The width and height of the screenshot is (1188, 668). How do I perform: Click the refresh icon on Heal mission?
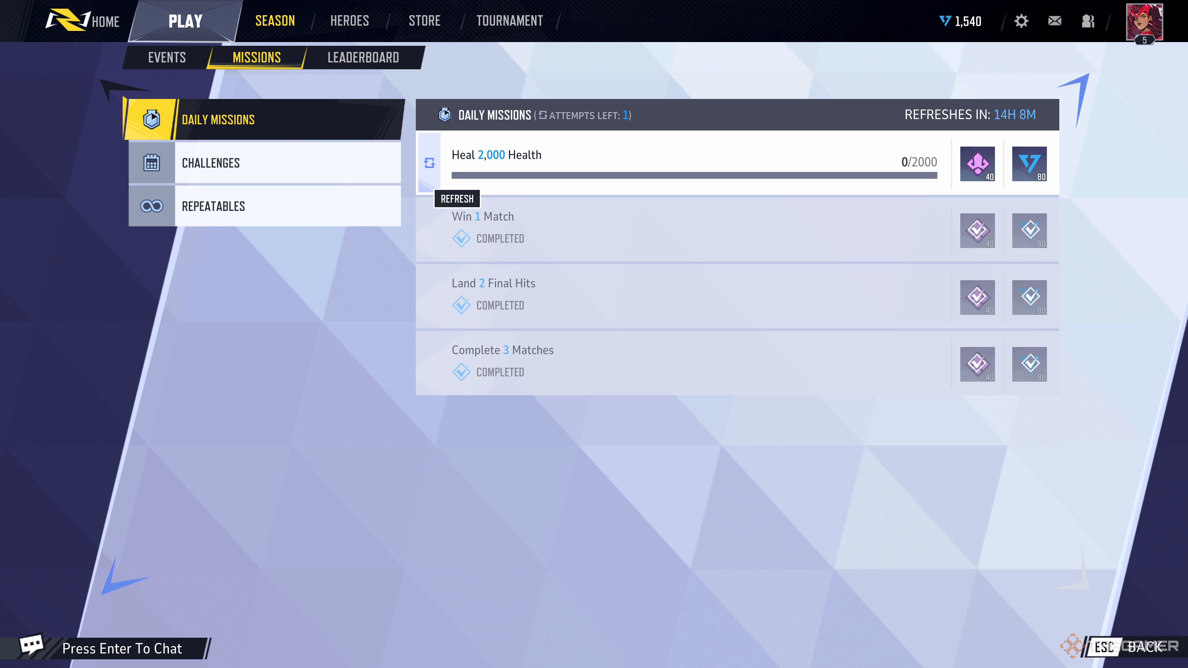[x=429, y=163]
